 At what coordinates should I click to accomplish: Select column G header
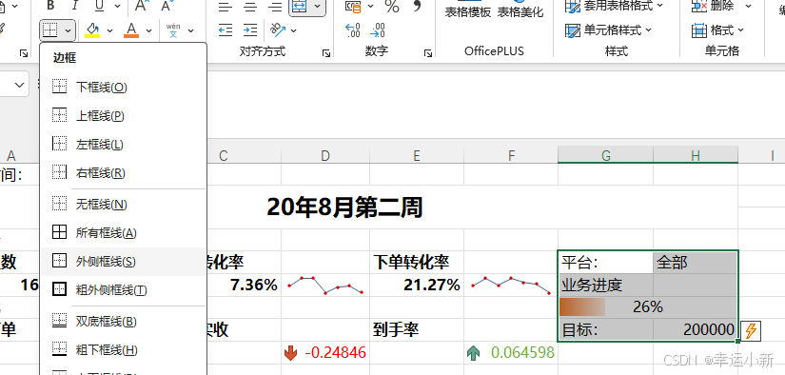point(606,156)
